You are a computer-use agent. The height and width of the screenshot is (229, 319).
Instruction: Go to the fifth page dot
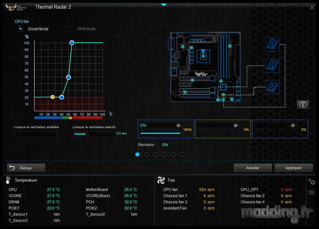click(x=173, y=154)
